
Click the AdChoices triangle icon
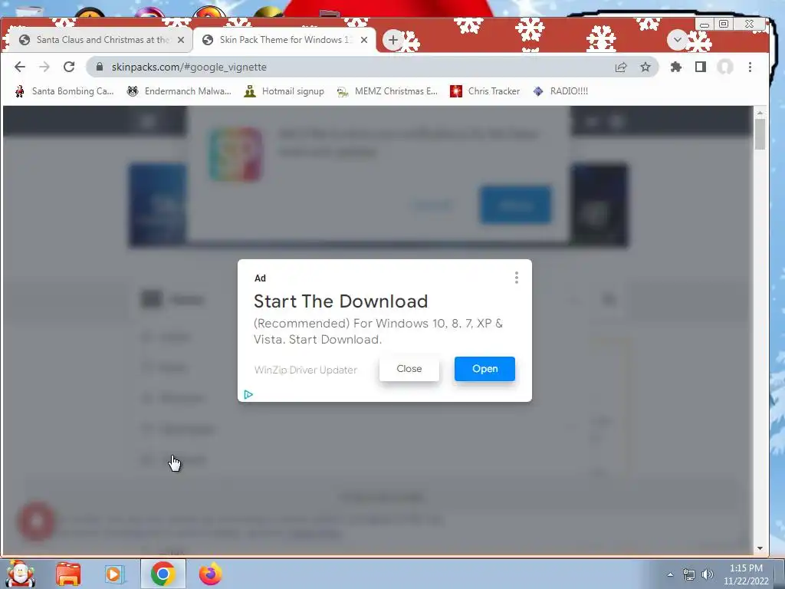[248, 395]
